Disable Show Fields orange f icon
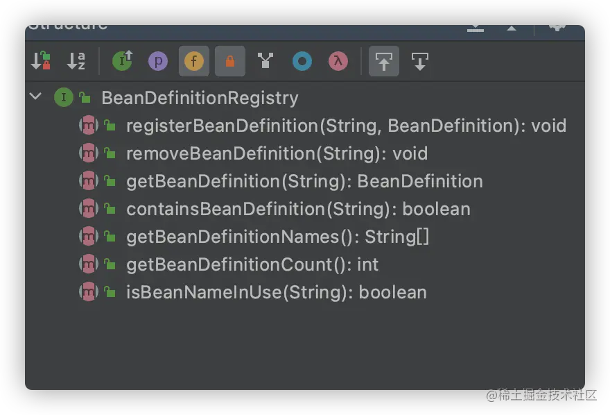 click(x=193, y=61)
